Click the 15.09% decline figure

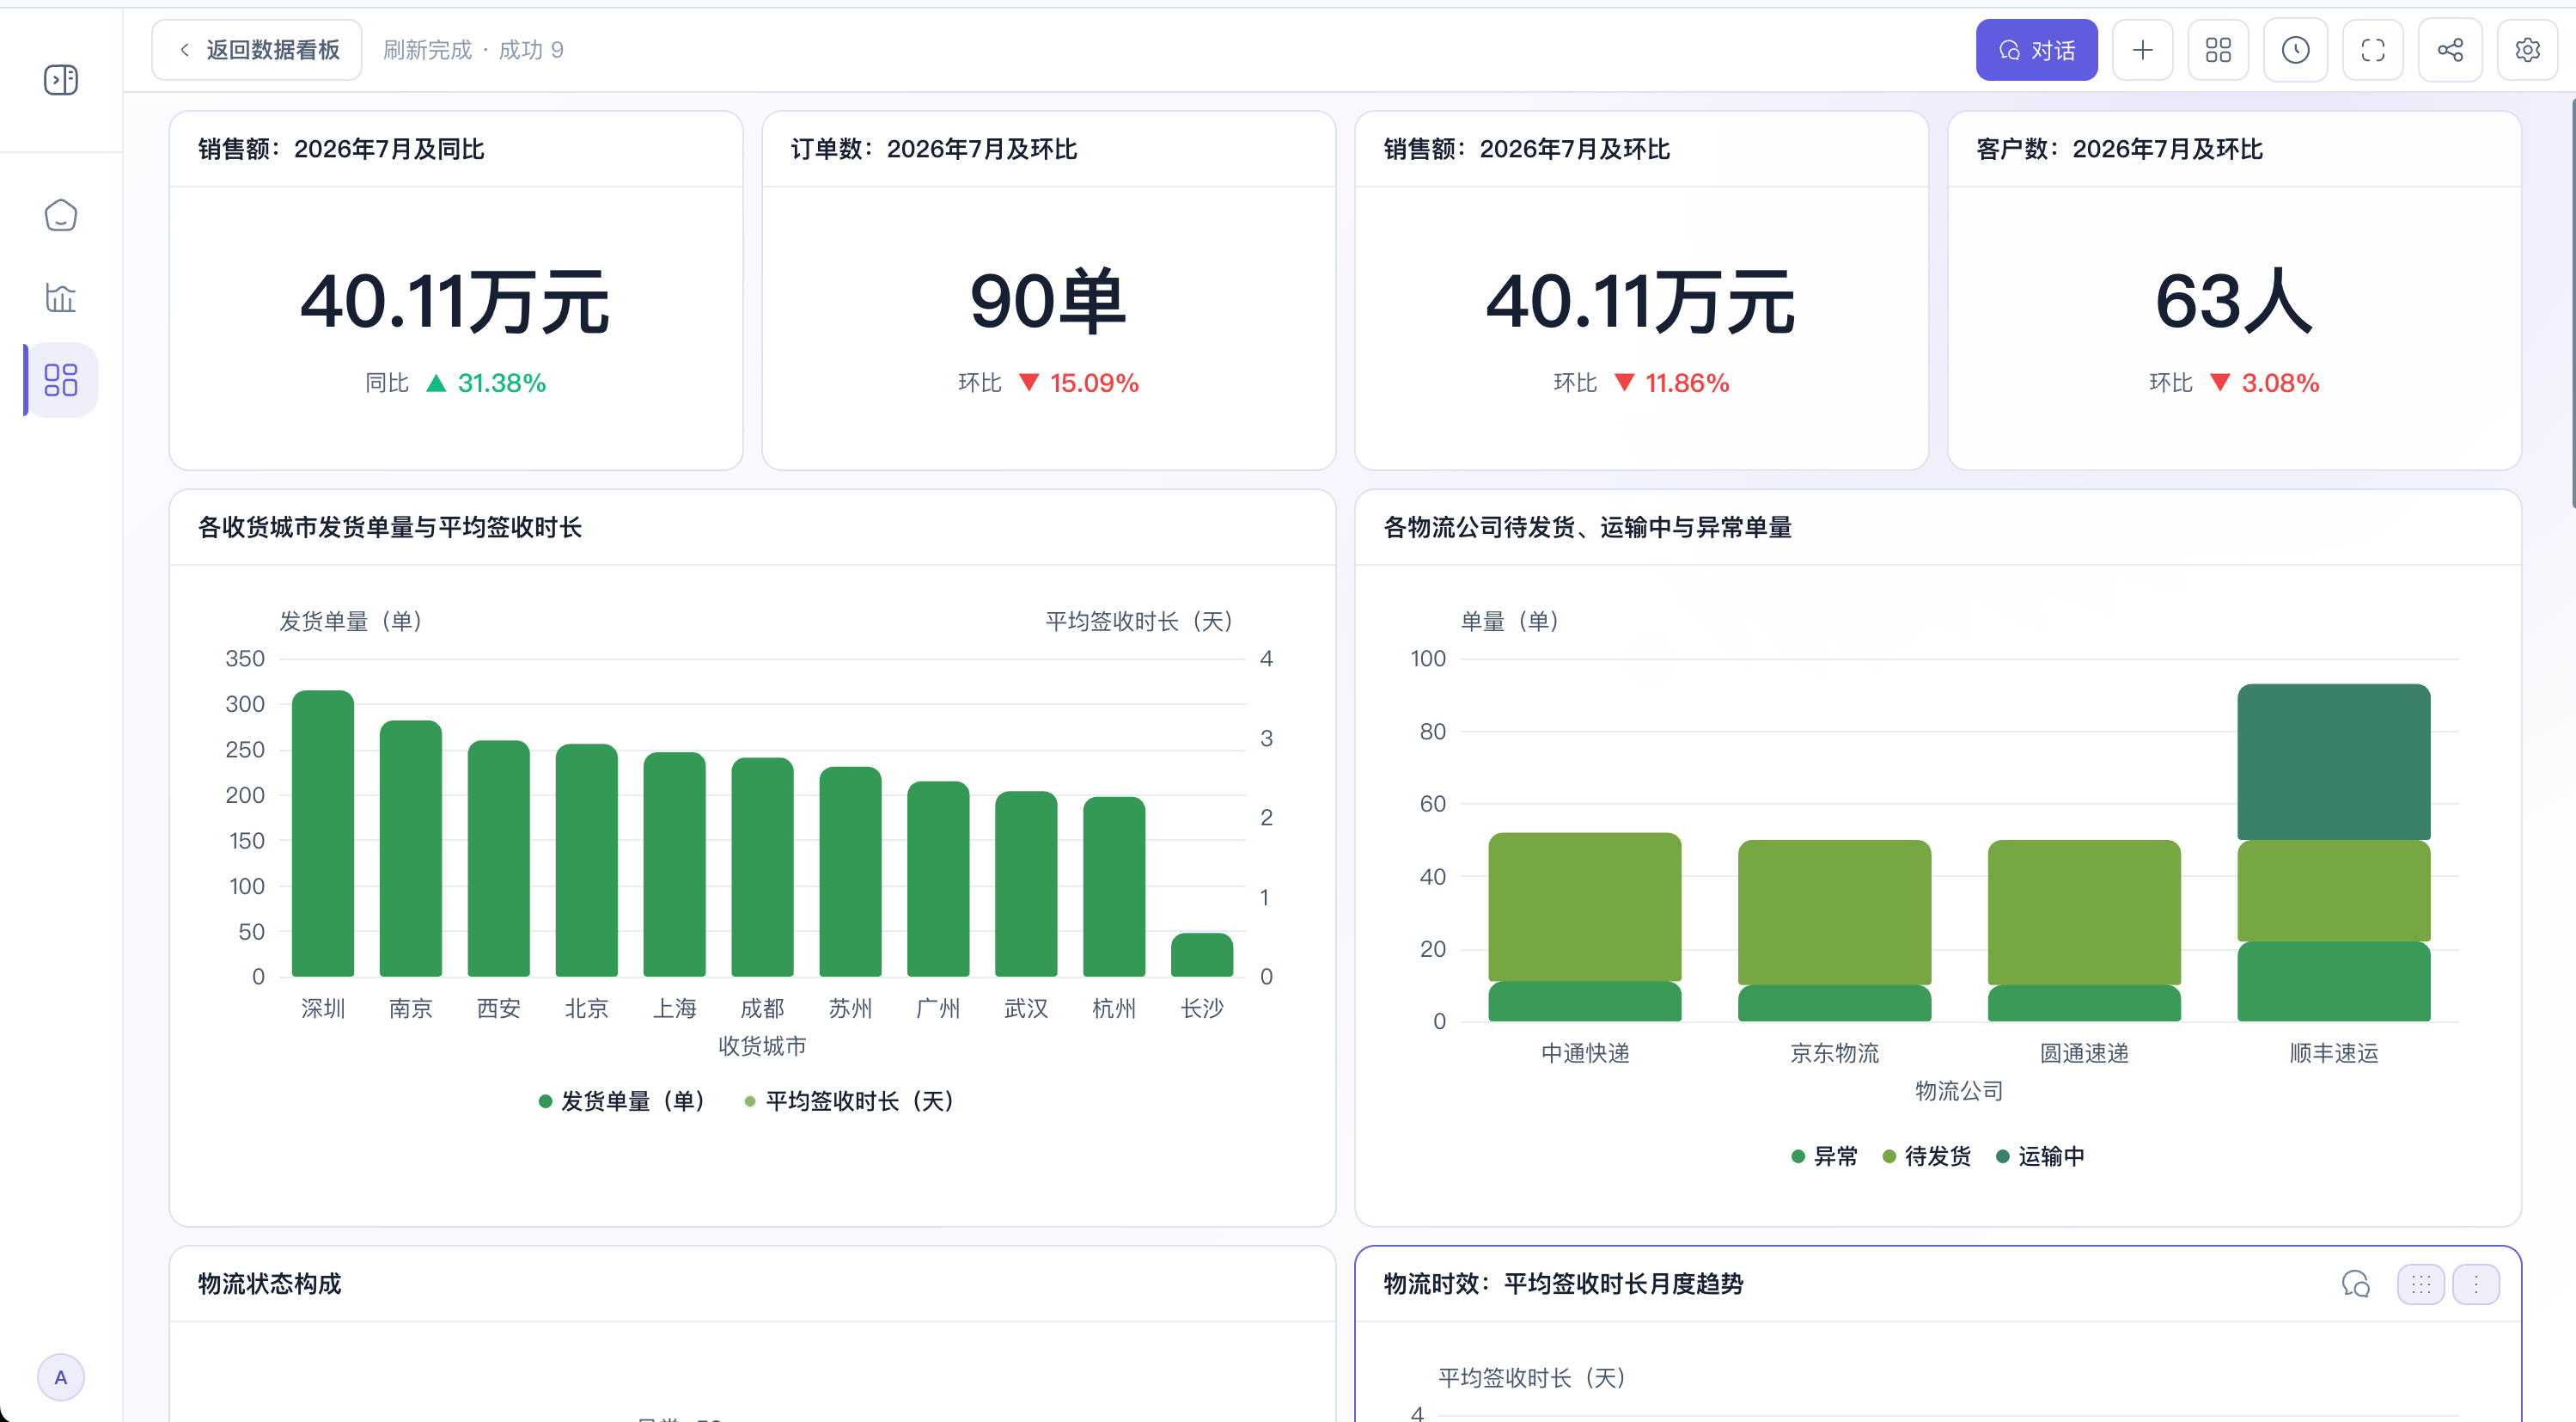[1094, 383]
